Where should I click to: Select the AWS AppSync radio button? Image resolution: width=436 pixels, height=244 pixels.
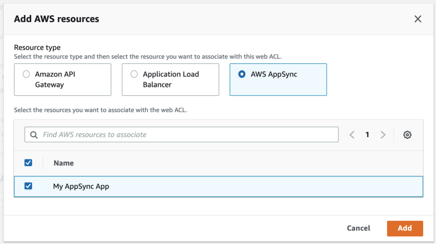242,74
